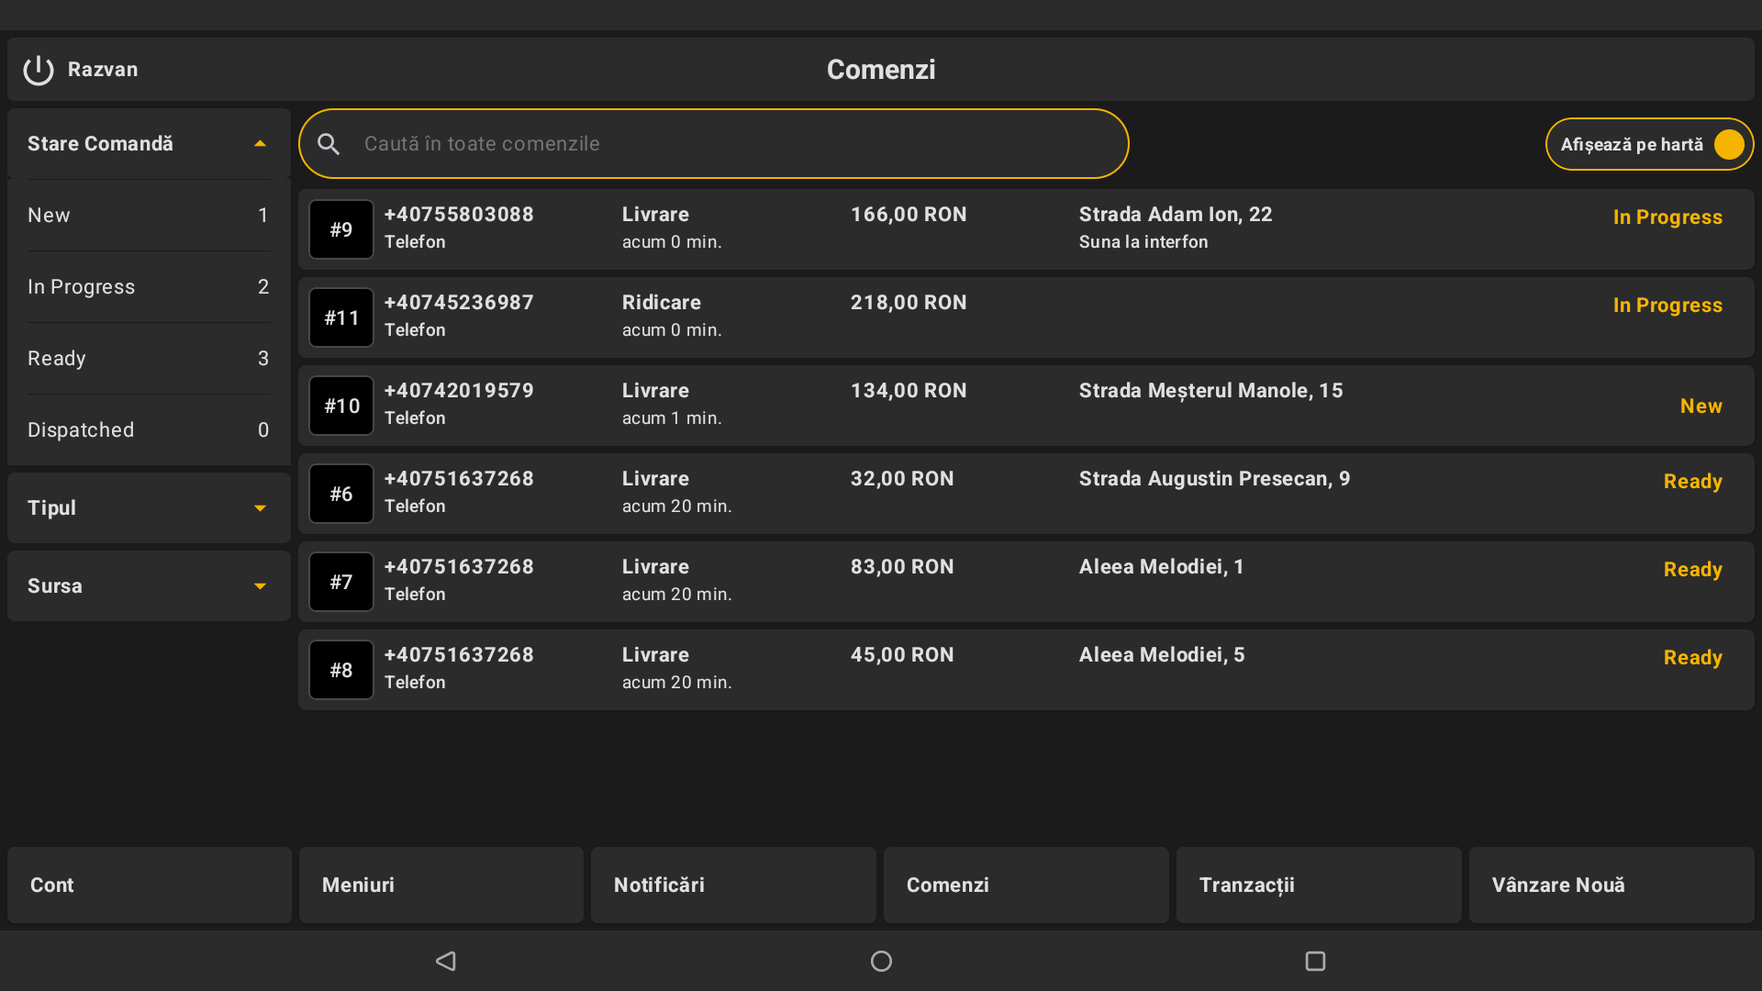1762x991 pixels.
Task: Toggle the Afișează pe hartă switch
Action: pos(1728,144)
